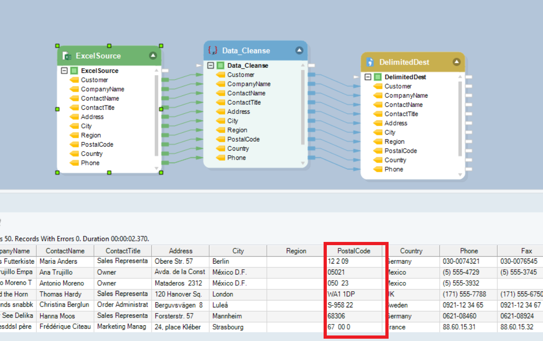Select City field in ExcelSource

(x=86, y=126)
